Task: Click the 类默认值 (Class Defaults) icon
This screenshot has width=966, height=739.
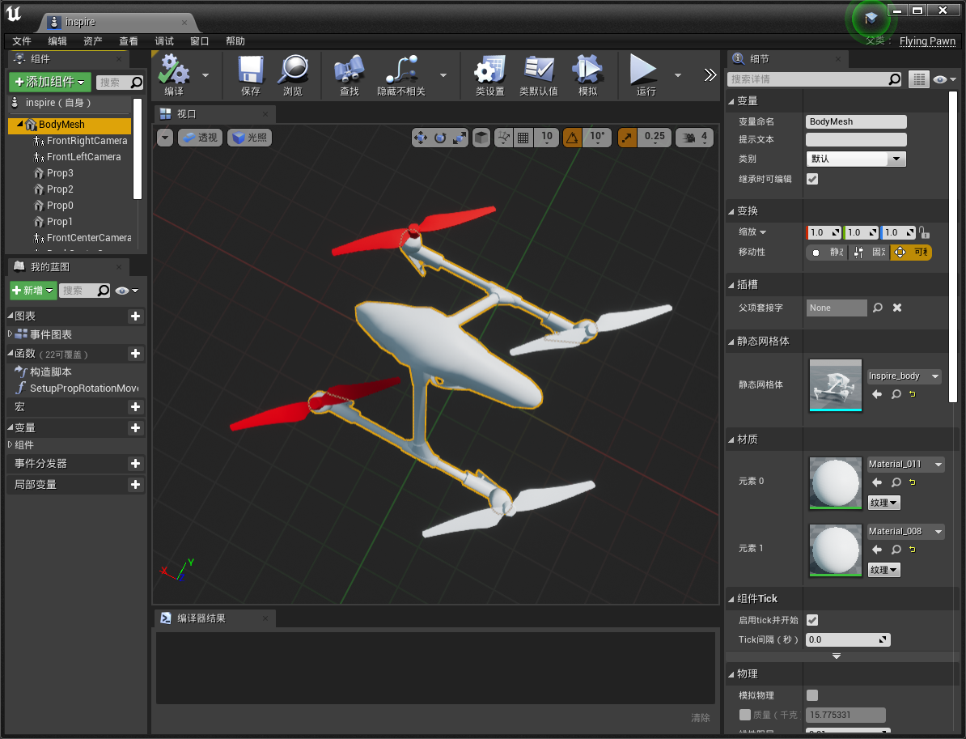Action: click(538, 71)
